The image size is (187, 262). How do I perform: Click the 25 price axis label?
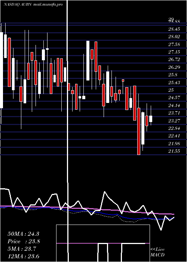click(x=171, y=90)
